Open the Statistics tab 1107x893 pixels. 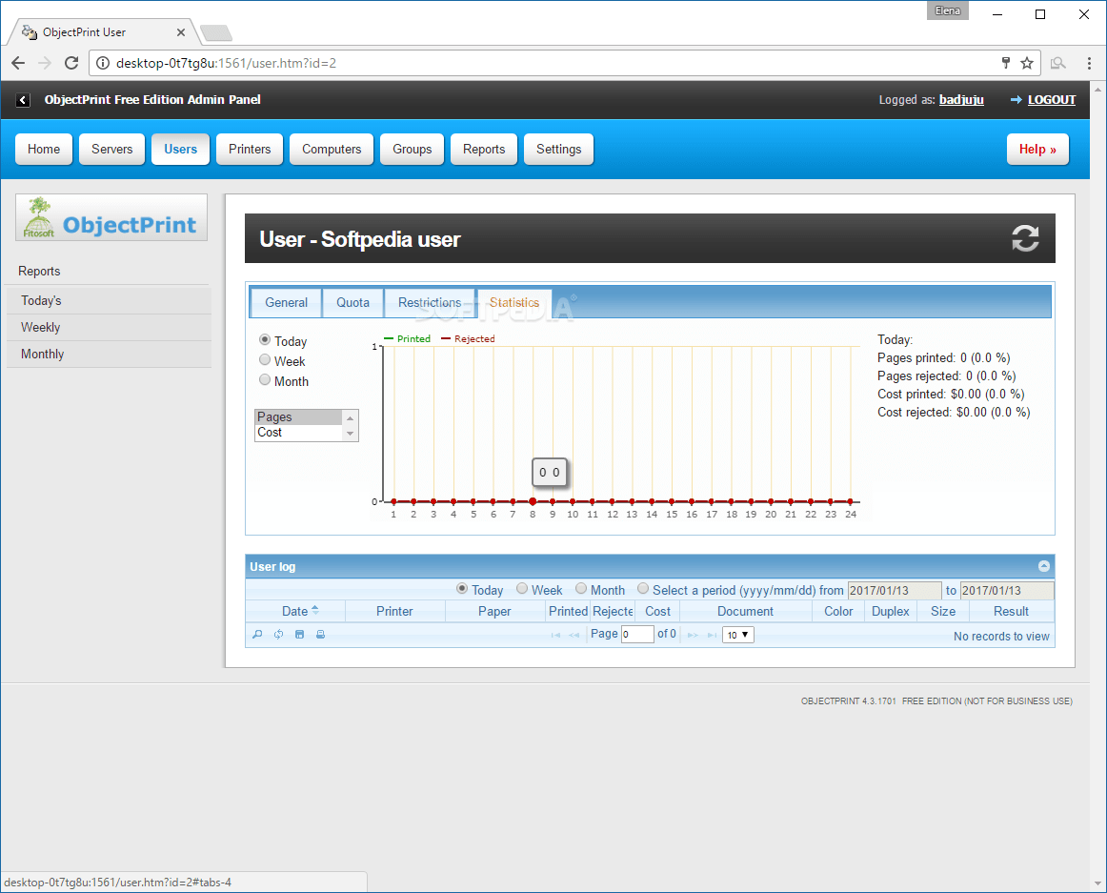pyautogui.click(x=514, y=302)
